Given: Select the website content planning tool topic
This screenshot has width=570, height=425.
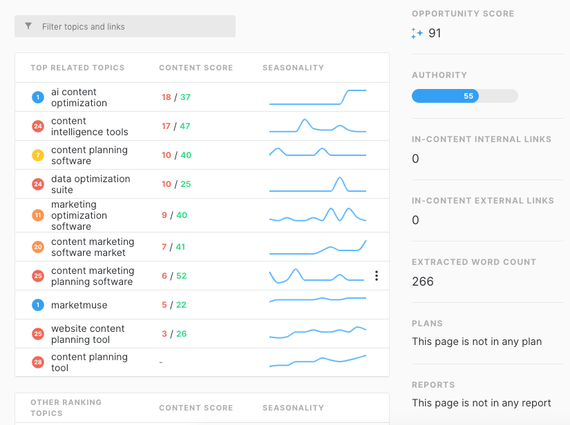Looking at the screenshot, I should (88, 334).
